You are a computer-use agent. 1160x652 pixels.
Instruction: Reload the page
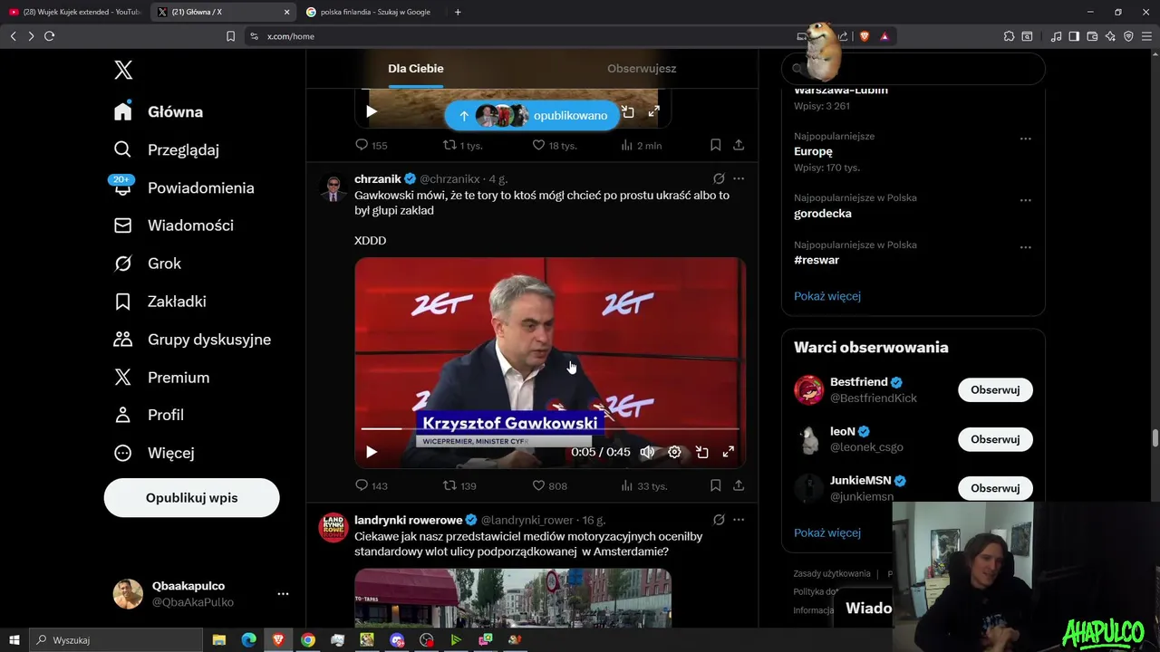coord(50,36)
